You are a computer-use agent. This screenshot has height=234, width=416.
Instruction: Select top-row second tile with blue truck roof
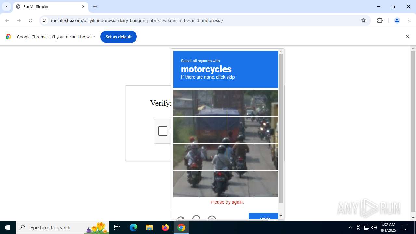coord(213,103)
